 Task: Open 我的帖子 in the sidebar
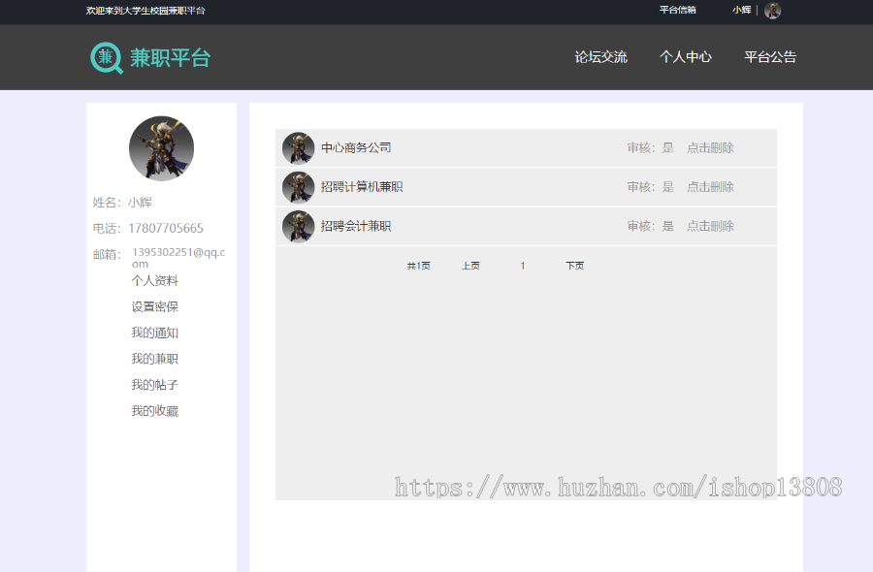(155, 386)
